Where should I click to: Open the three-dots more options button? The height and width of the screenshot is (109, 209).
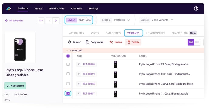[x=41, y=21]
